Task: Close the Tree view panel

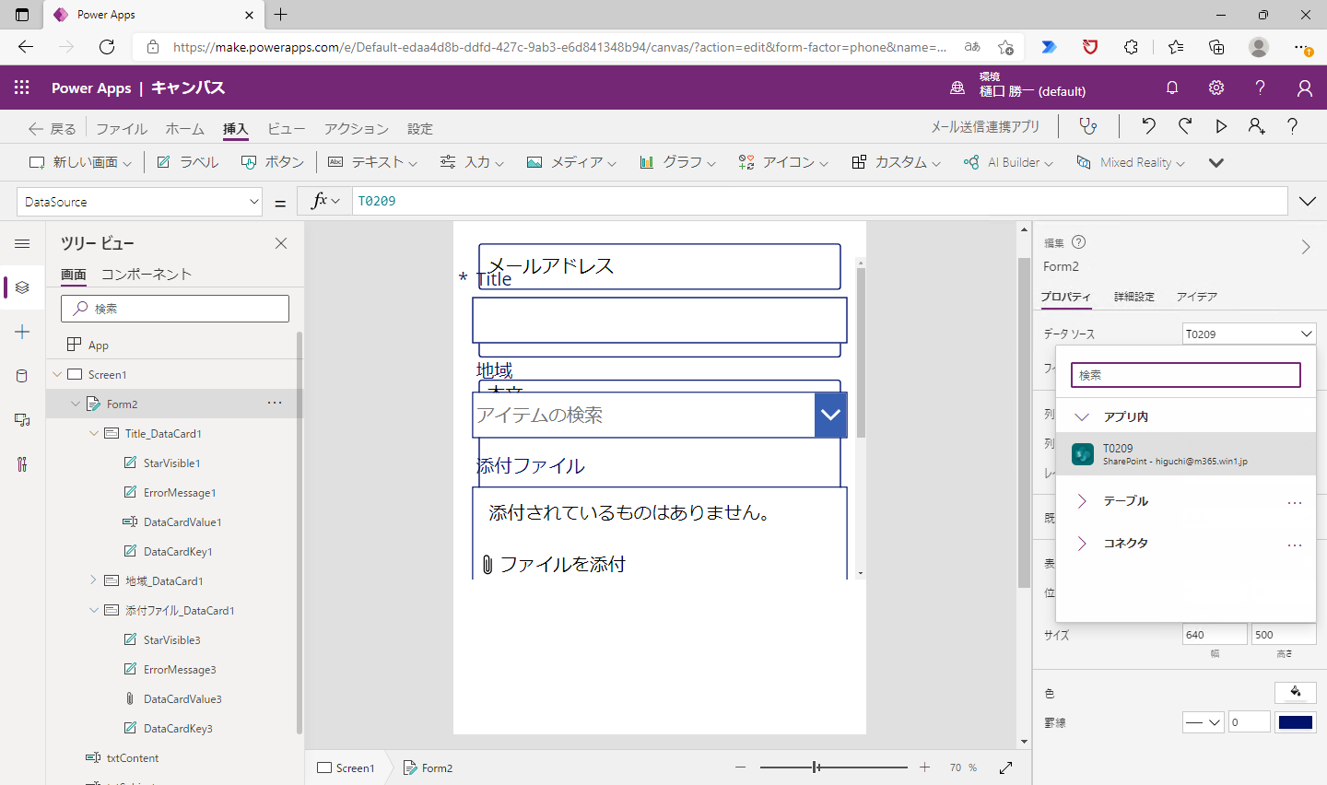Action: coord(281,243)
